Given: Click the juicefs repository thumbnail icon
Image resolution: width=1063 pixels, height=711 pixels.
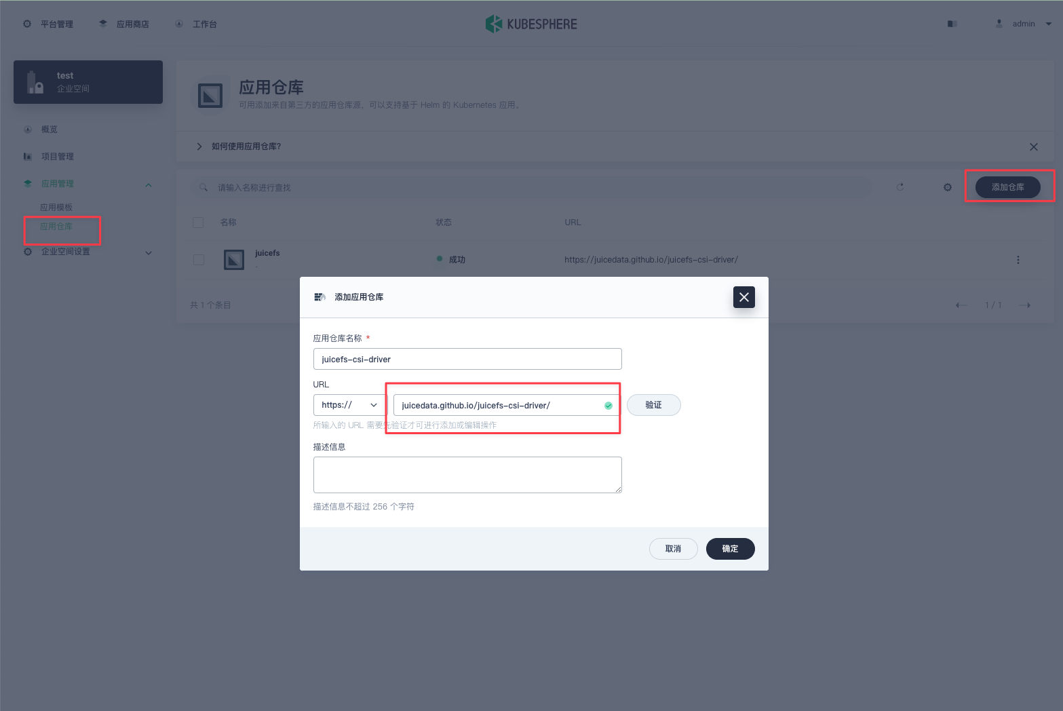Looking at the screenshot, I should (233, 259).
